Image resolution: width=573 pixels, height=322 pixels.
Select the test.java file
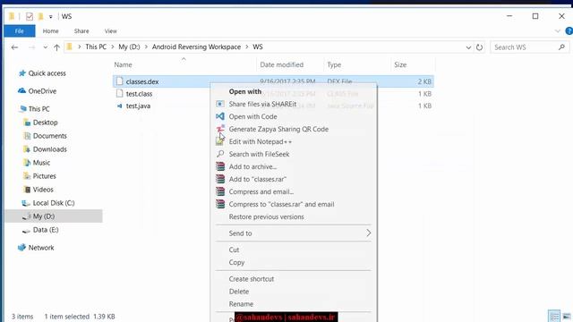pyautogui.click(x=138, y=106)
